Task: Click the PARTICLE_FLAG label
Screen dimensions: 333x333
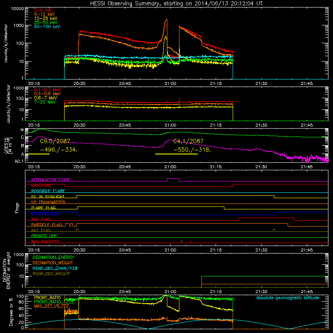Action: tap(47, 225)
